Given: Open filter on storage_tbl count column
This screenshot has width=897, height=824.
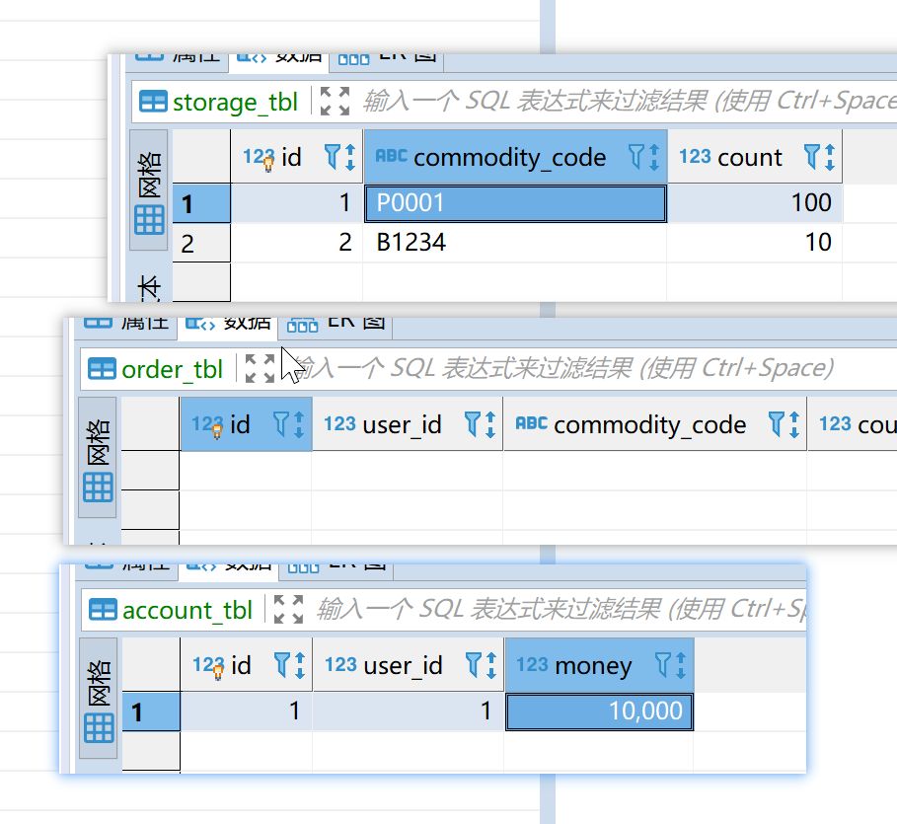Looking at the screenshot, I should (812, 156).
